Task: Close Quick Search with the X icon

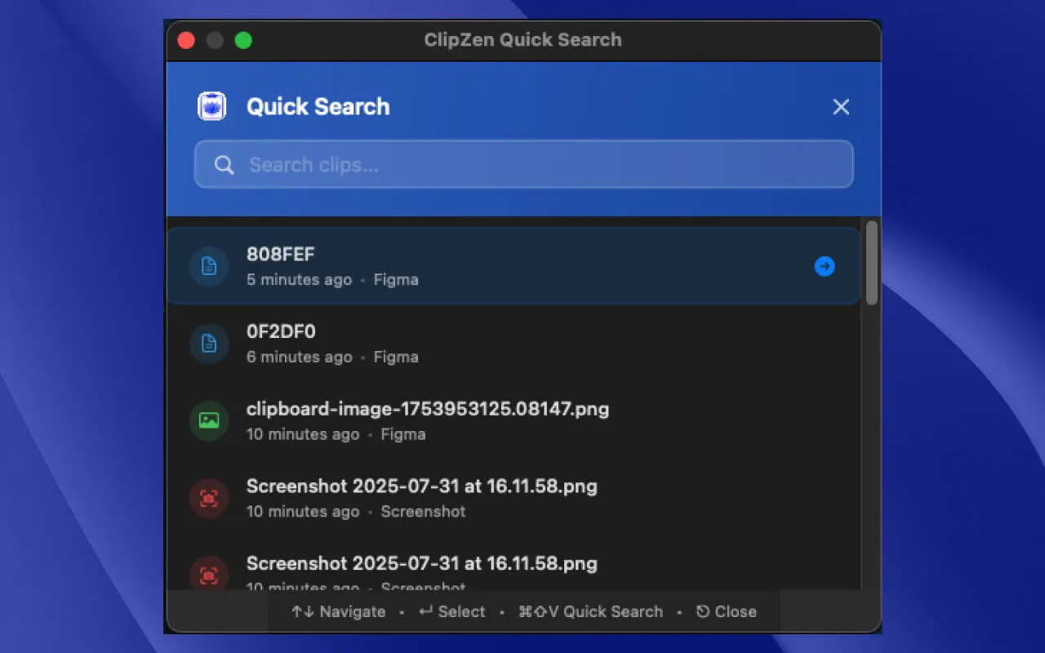Action: pos(841,107)
